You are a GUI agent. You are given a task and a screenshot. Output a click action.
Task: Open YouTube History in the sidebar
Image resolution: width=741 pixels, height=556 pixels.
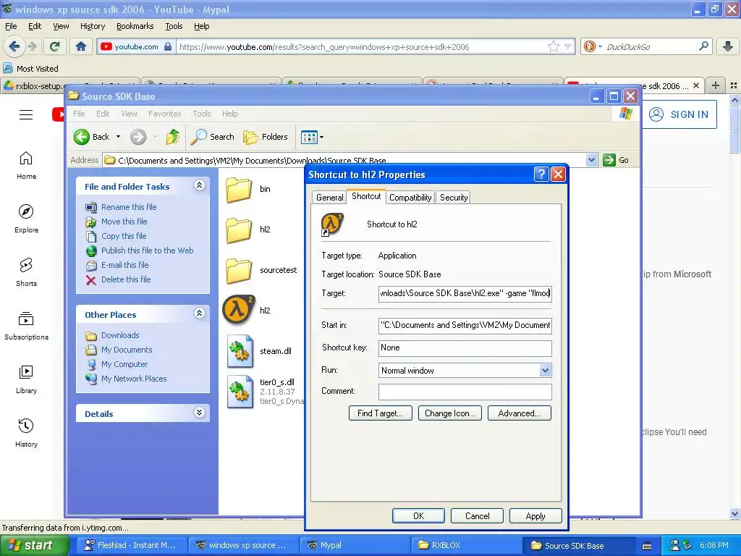27,433
